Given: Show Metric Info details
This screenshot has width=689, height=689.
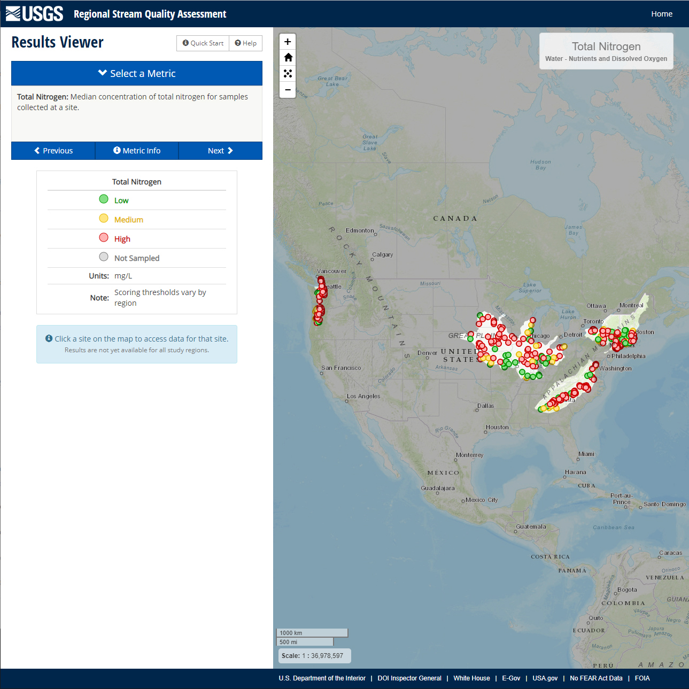Looking at the screenshot, I should (x=137, y=151).
